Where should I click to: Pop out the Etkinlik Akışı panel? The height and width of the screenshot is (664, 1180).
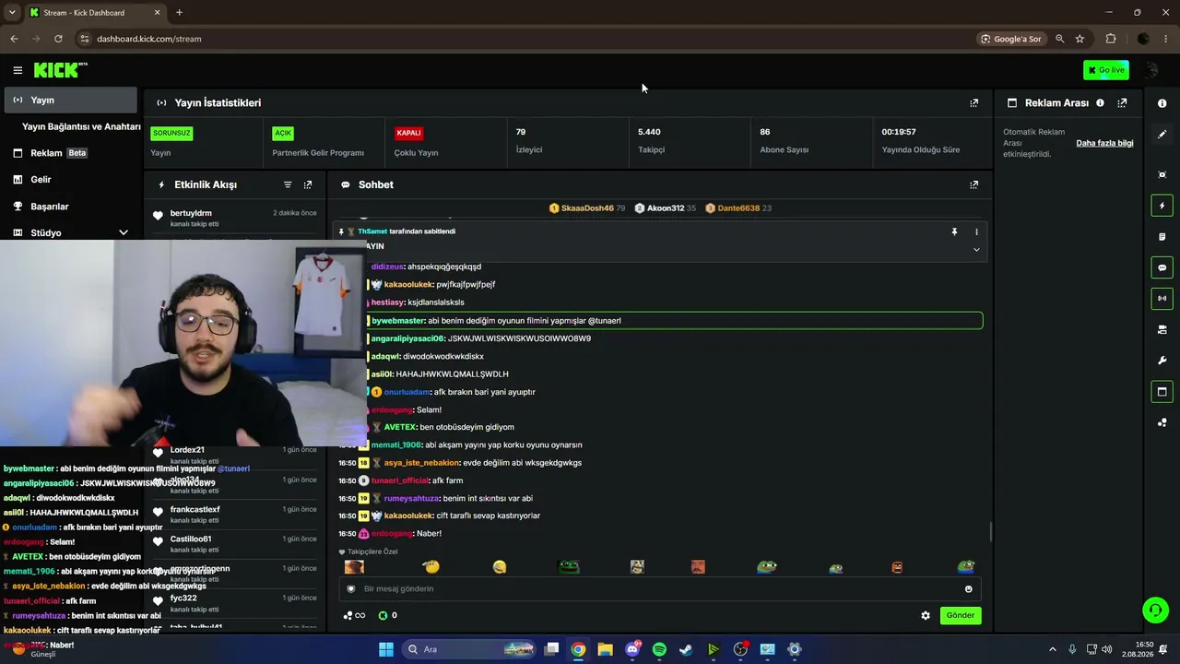(308, 184)
